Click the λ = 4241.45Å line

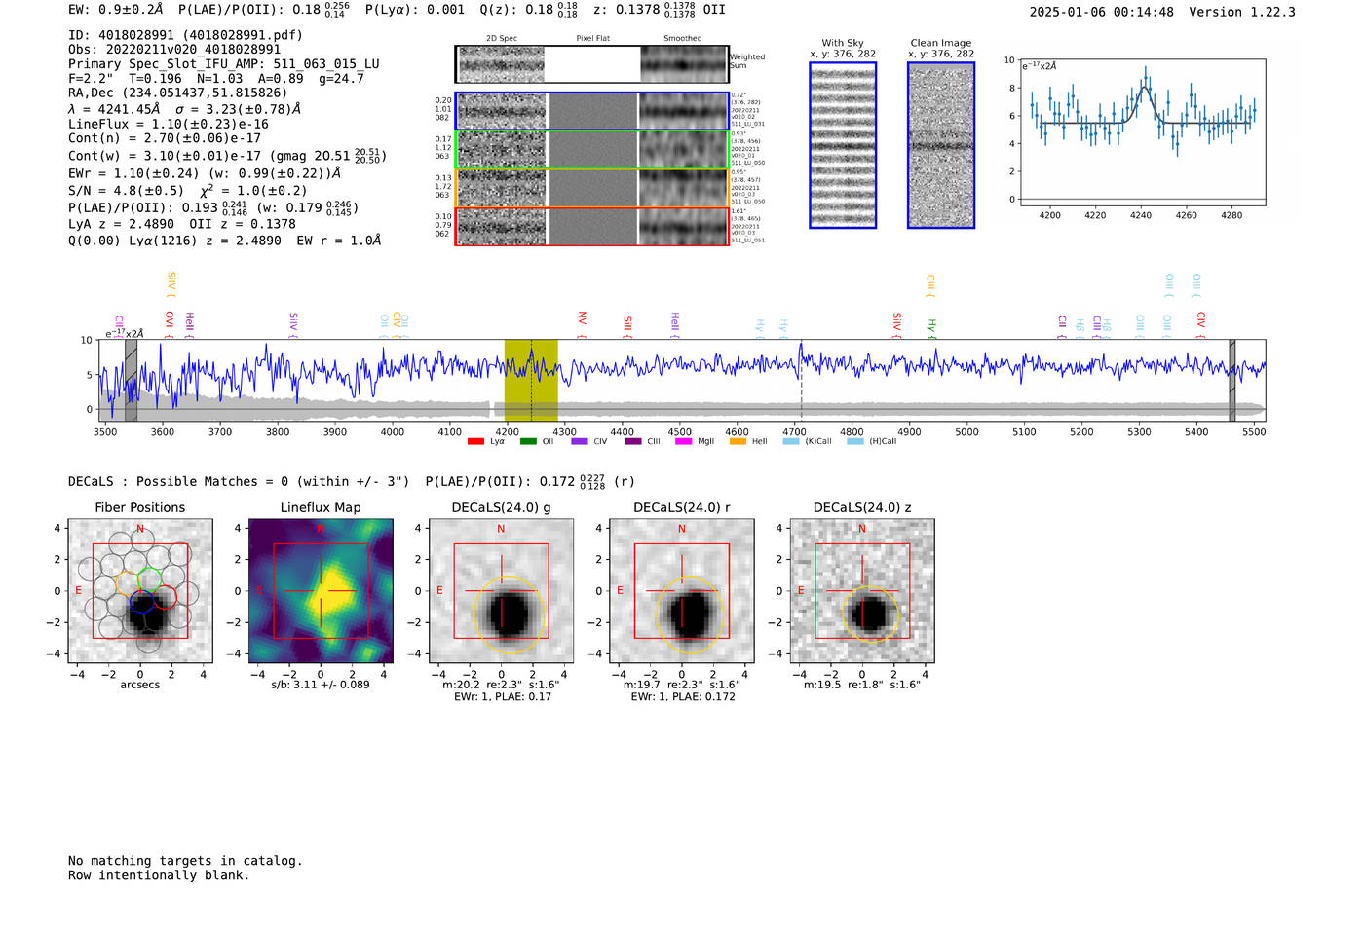pyautogui.click(x=185, y=109)
